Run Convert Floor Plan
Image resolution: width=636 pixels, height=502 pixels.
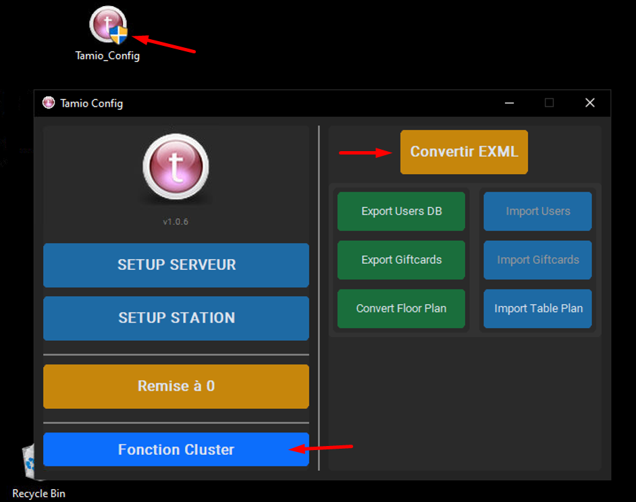tap(401, 308)
